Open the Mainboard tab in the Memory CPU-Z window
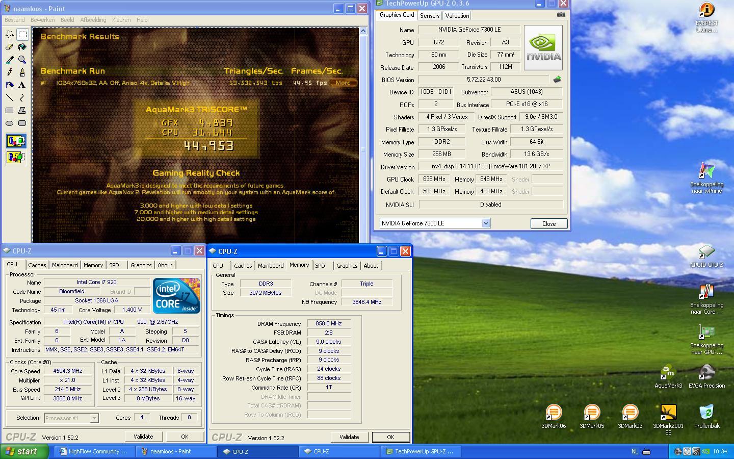The image size is (734, 459). [x=271, y=266]
